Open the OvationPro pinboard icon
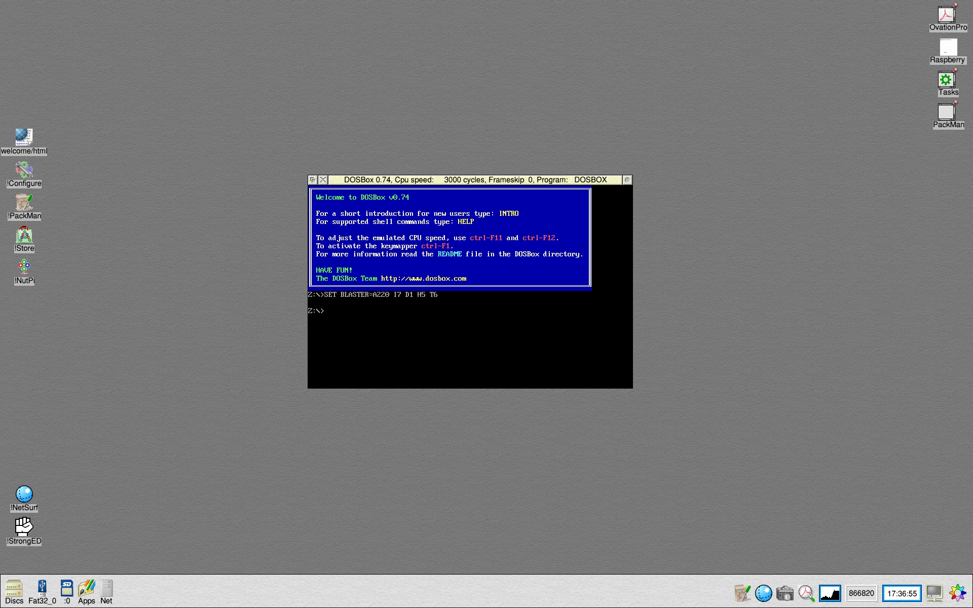 pyautogui.click(x=948, y=18)
